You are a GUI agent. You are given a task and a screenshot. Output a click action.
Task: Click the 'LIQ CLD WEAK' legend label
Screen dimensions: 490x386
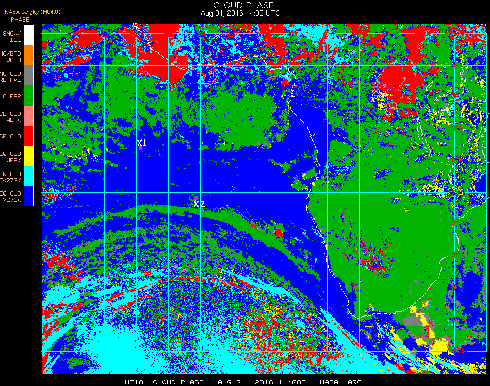click(11, 157)
